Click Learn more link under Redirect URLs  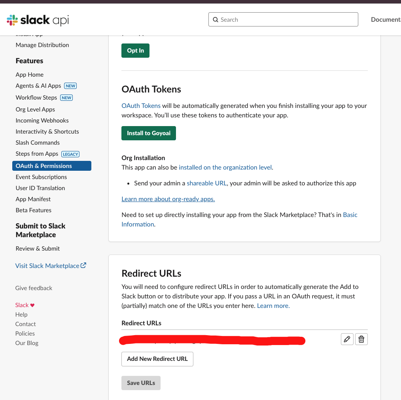click(x=273, y=306)
